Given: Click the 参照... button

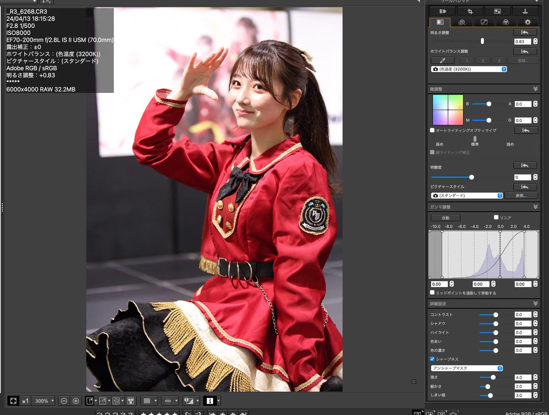Looking at the screenshot, I should pyautogui.click(x=521, y=195).
